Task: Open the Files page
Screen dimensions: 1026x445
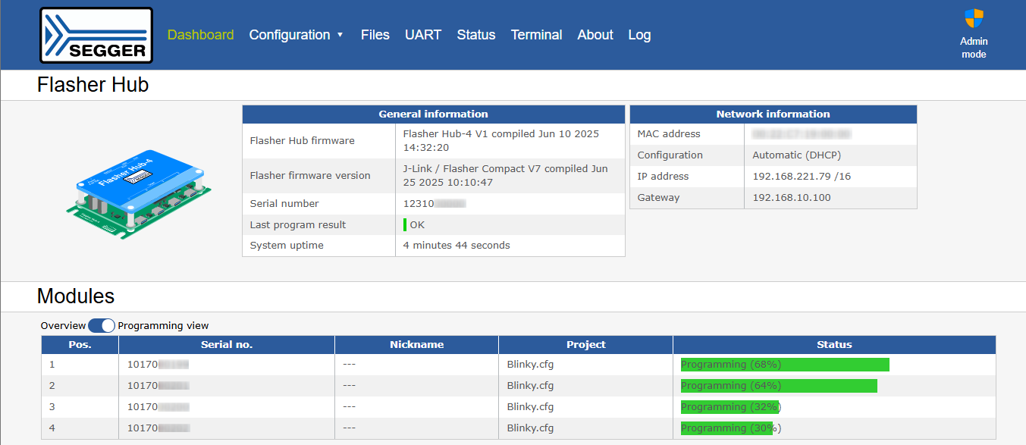Action: 375,35
